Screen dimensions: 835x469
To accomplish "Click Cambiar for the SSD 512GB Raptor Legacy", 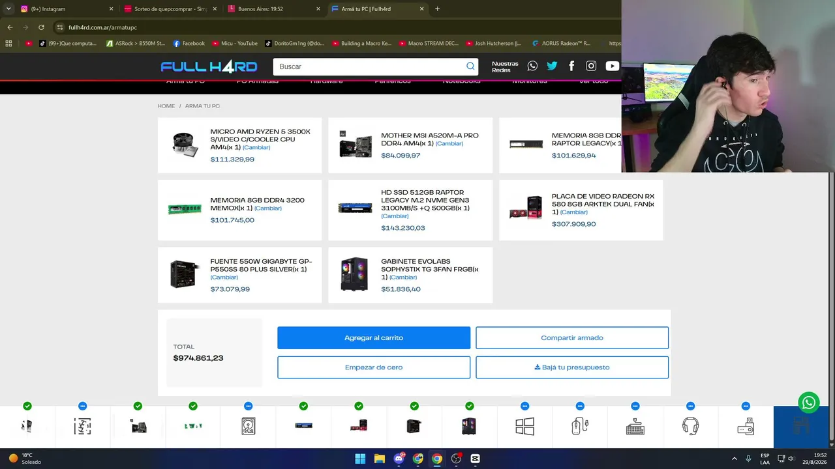I will coord(395,216).
